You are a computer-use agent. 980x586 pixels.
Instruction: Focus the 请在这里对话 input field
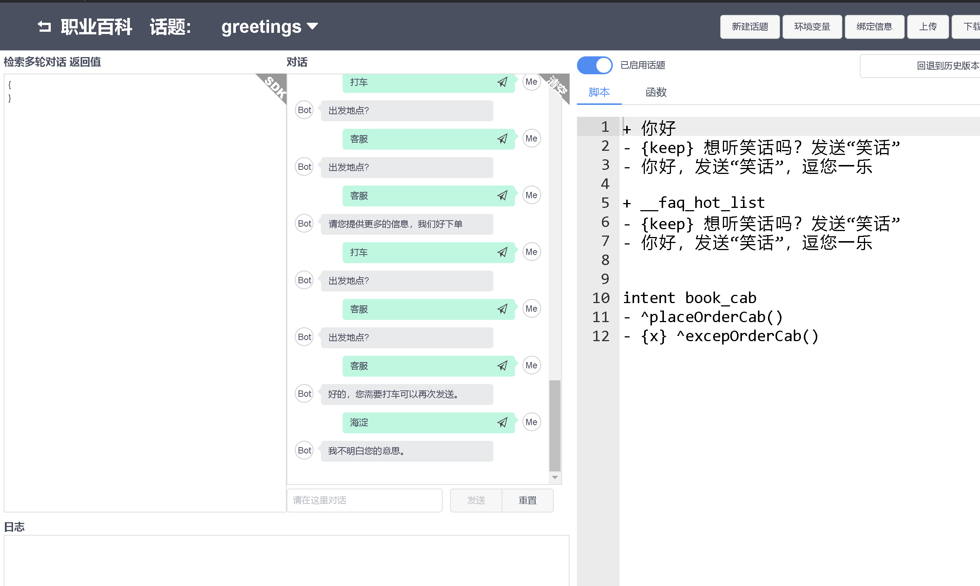coord(364,500)
